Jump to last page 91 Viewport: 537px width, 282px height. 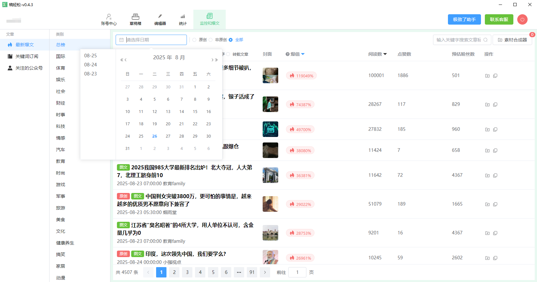coord(252,272)
